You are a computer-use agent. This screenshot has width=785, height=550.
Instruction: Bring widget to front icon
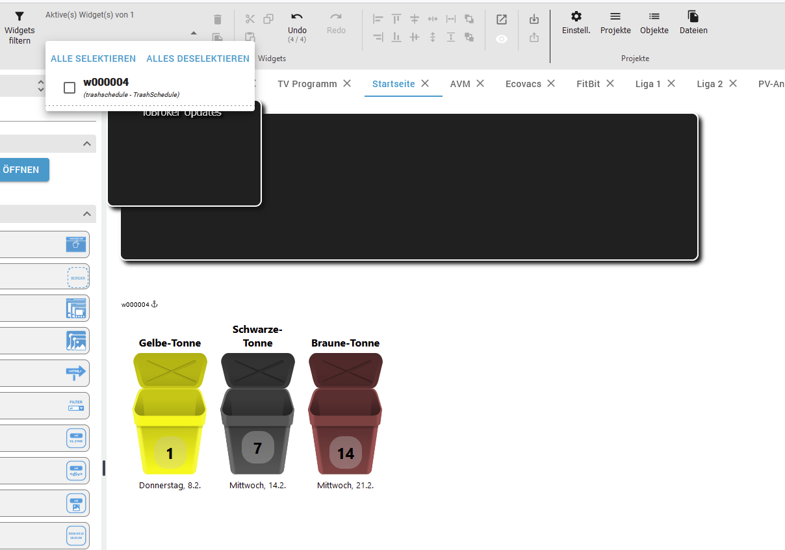[x=469, y=19]
